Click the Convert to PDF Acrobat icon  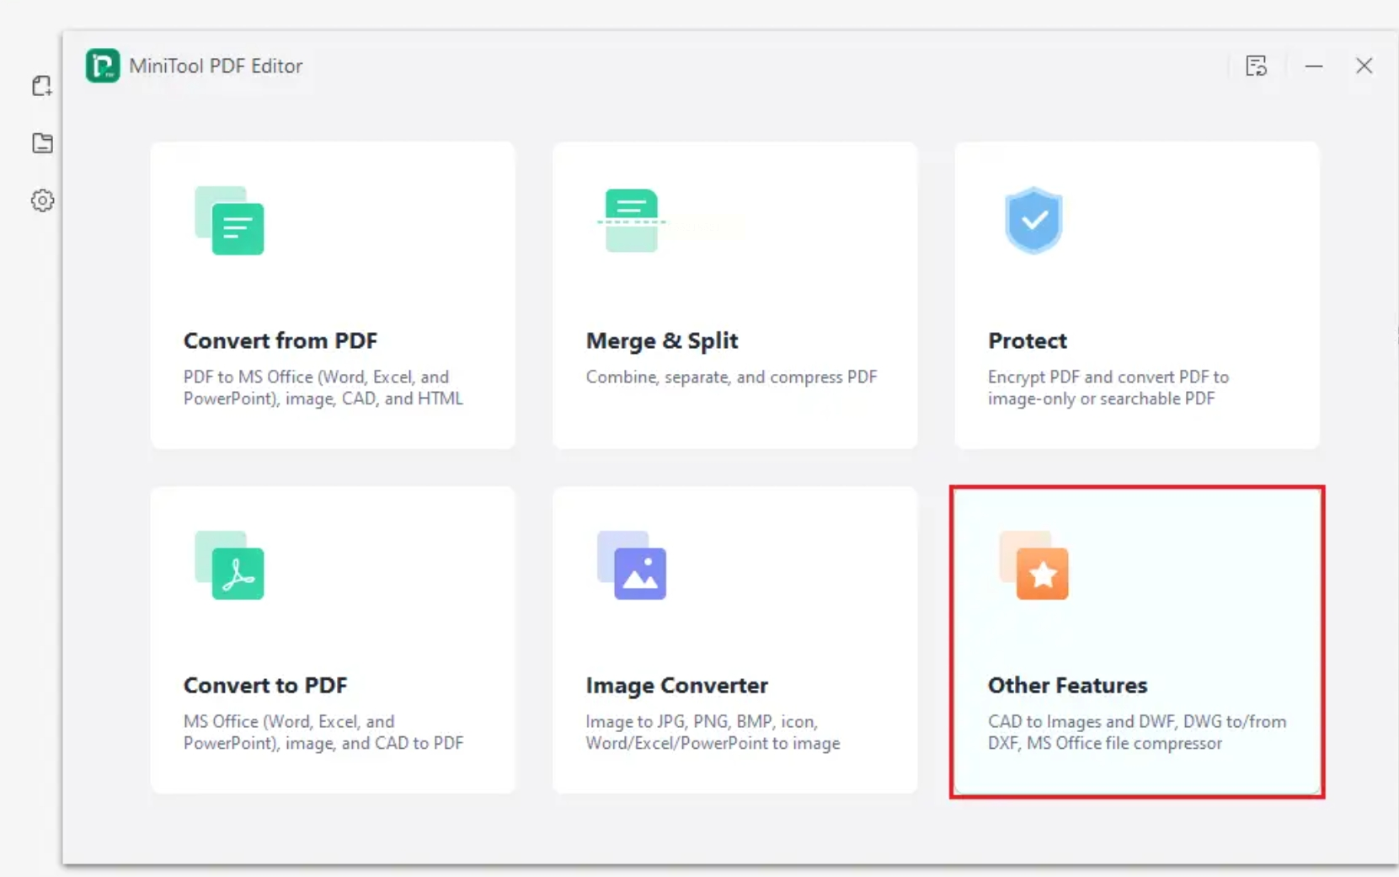[x=229, y=565]
